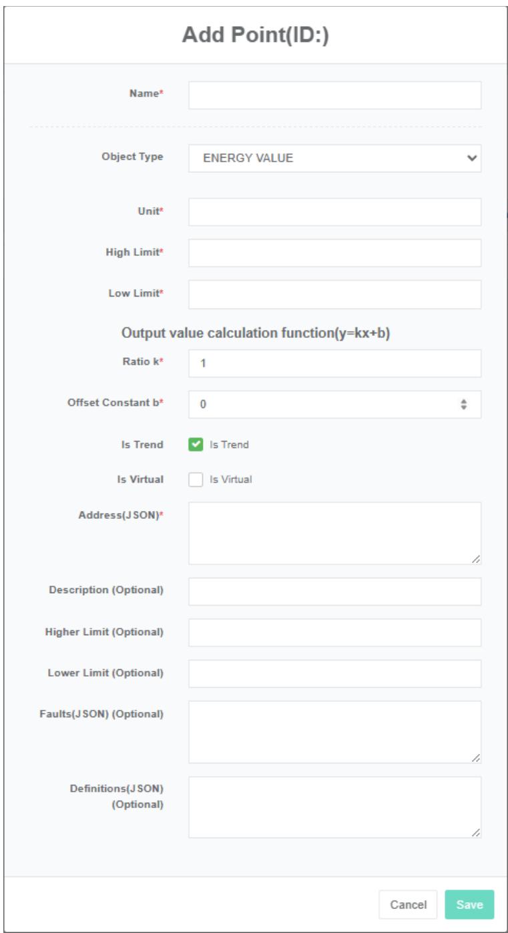
Task: Click the Description (Optional) field
Action: tap(334, 592)
